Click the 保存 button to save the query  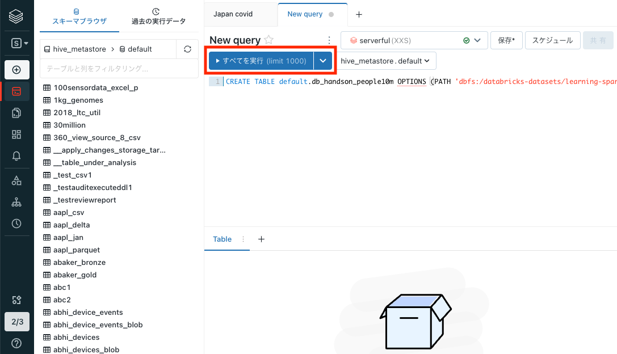coord(506,40)
